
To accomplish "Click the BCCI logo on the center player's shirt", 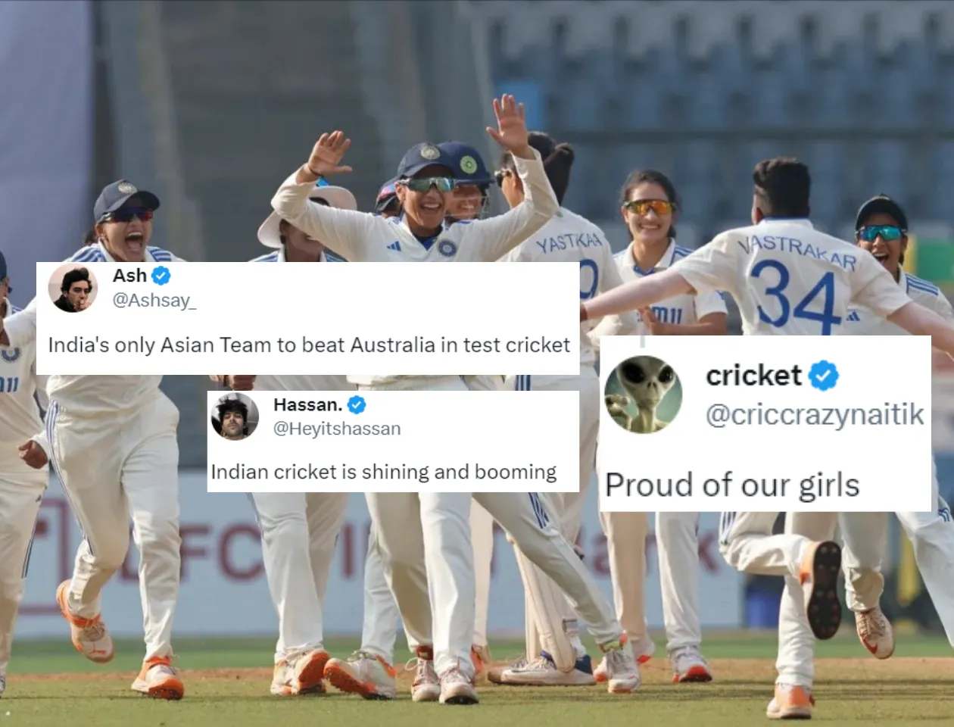I will pos(447,248).
